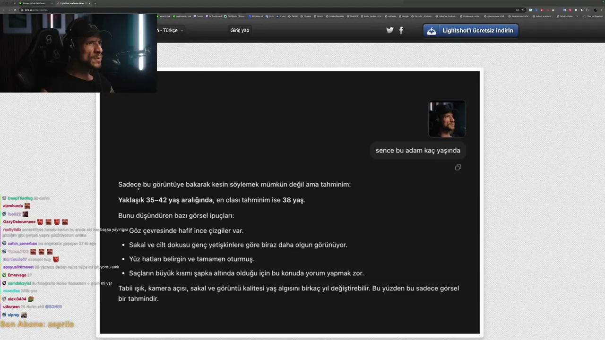Image resolution: width=605 pixels, height=340 pixels.
Task: Click the Giriş yap sign-in link
Action: click(x=240, y=30)
